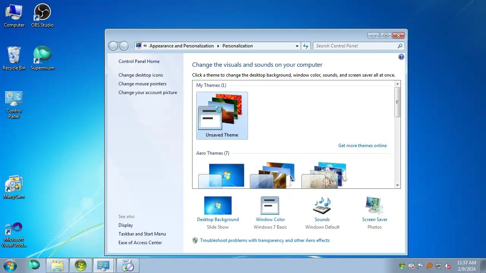Select the second Aero theme thumbnail

pyautogui.click(x=273, y=176)
